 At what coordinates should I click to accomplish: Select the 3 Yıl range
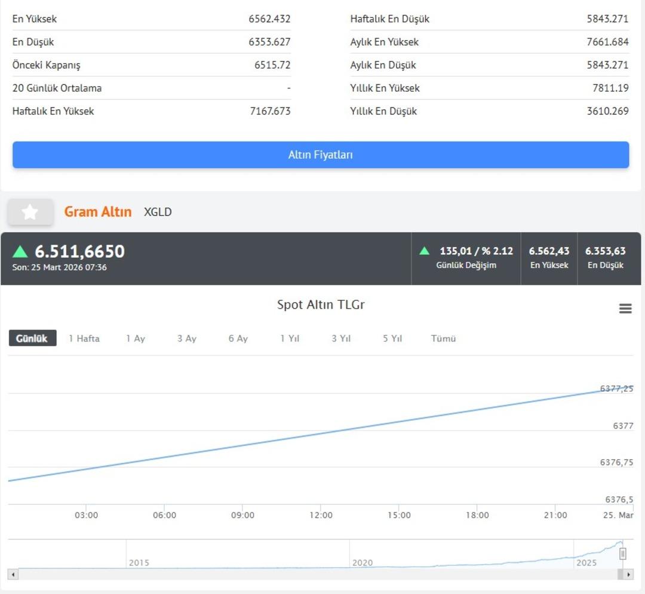pyautogui.click(x=341, y=338)
